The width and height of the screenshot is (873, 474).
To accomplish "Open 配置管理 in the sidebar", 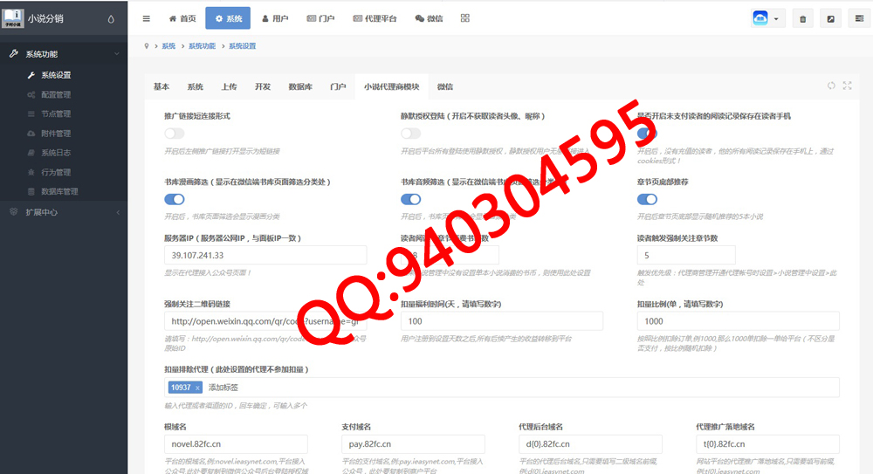I will tap(56, 94).
